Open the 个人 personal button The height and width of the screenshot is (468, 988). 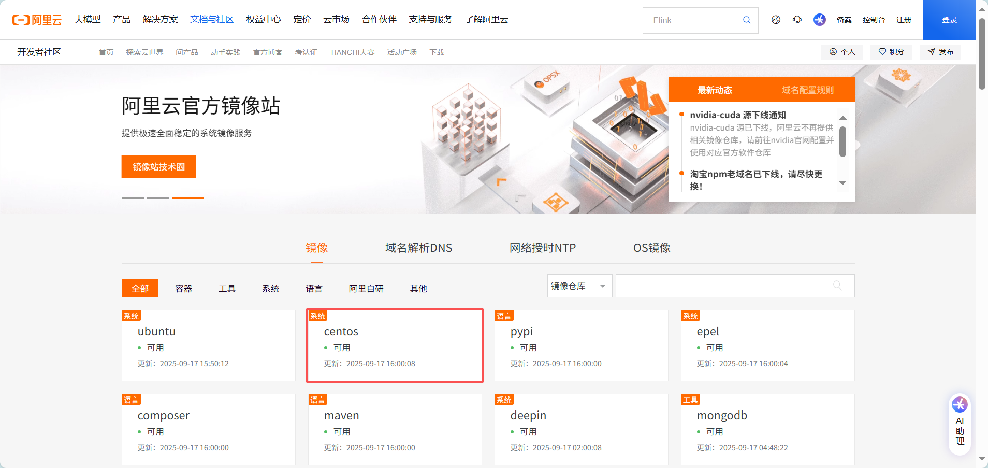click(842, 52)
